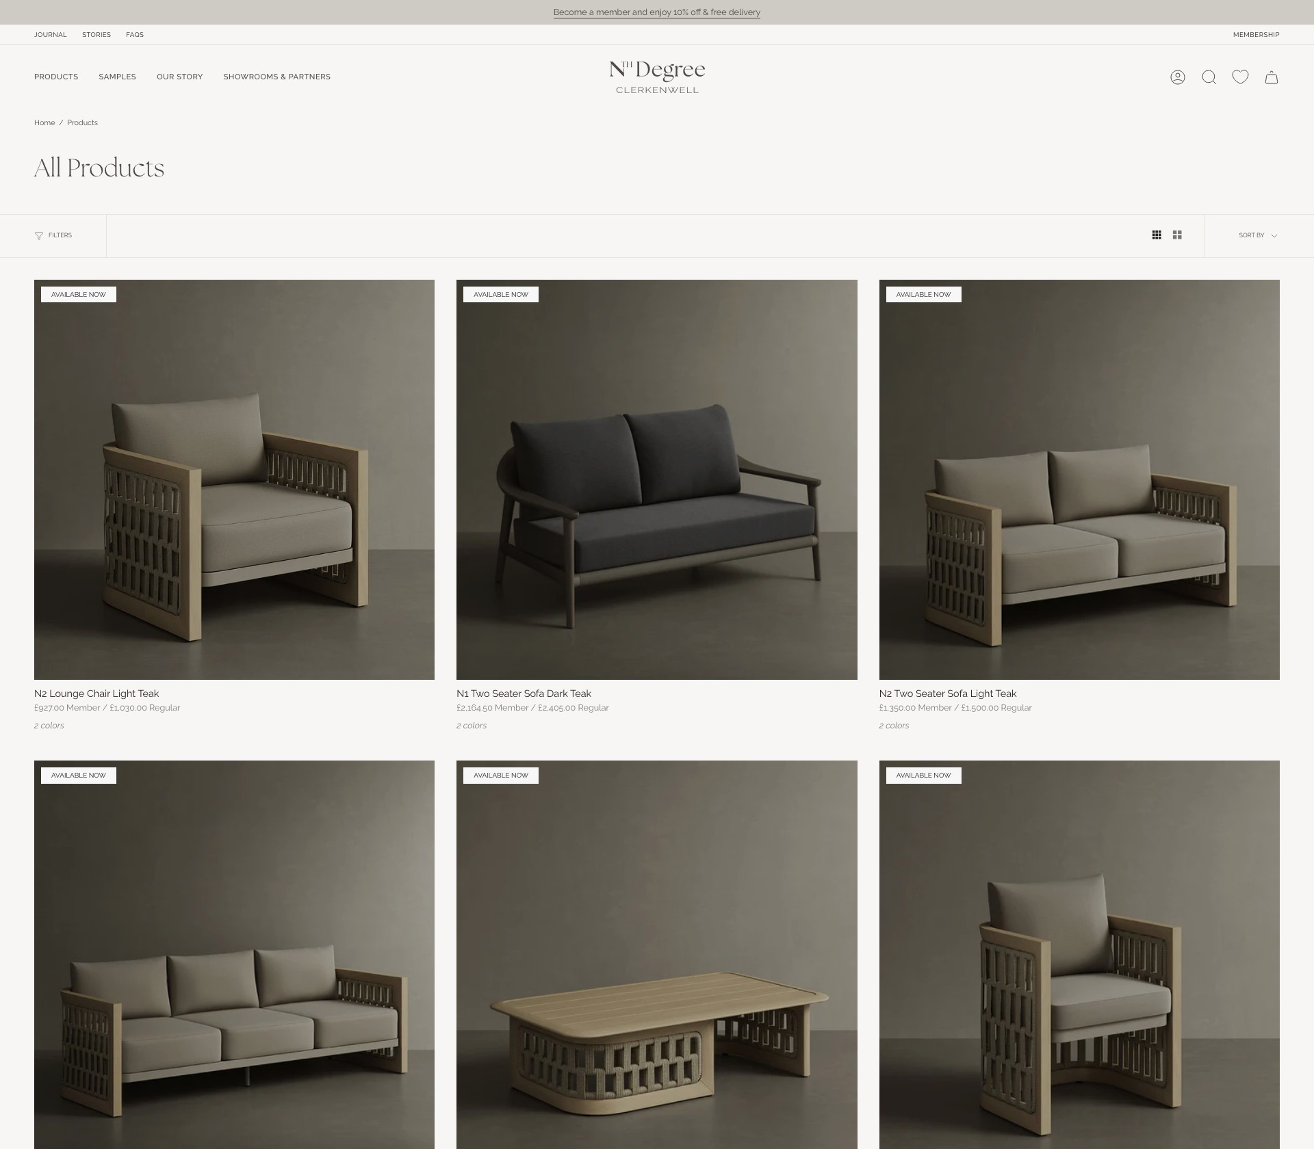This screenshot has height=1149, width=1314.
Task: Click Available Now badge on the dining chair
Action: coord(923,776)
